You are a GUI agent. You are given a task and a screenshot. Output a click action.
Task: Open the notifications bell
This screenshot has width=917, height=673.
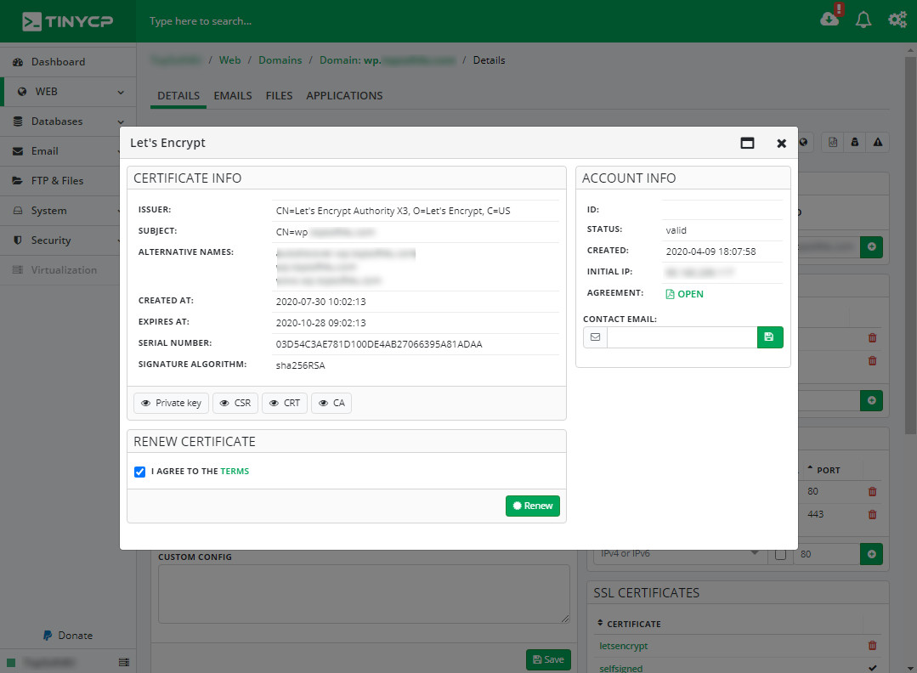[863, 20]
